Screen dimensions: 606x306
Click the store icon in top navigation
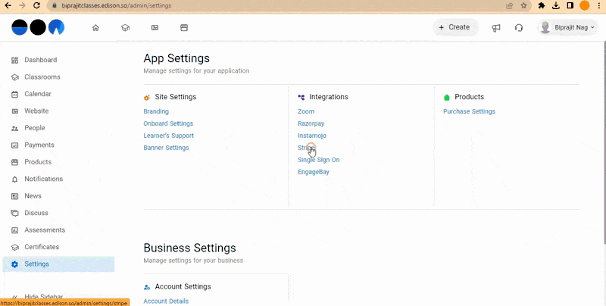pos(184,28)
